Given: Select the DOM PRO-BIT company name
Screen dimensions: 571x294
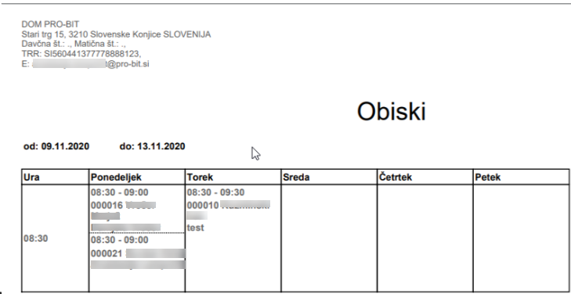Looking at the screenshot, I should (50, 24).
